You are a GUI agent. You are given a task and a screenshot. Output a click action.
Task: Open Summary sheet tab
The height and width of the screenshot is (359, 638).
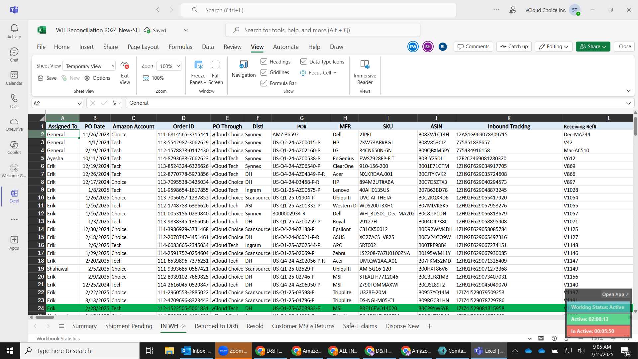(x=84, y=326)
